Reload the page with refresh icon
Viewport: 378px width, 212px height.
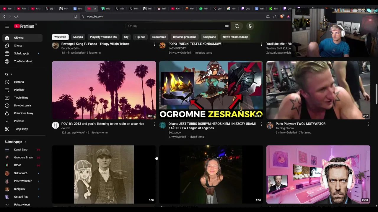pos(16,16)
